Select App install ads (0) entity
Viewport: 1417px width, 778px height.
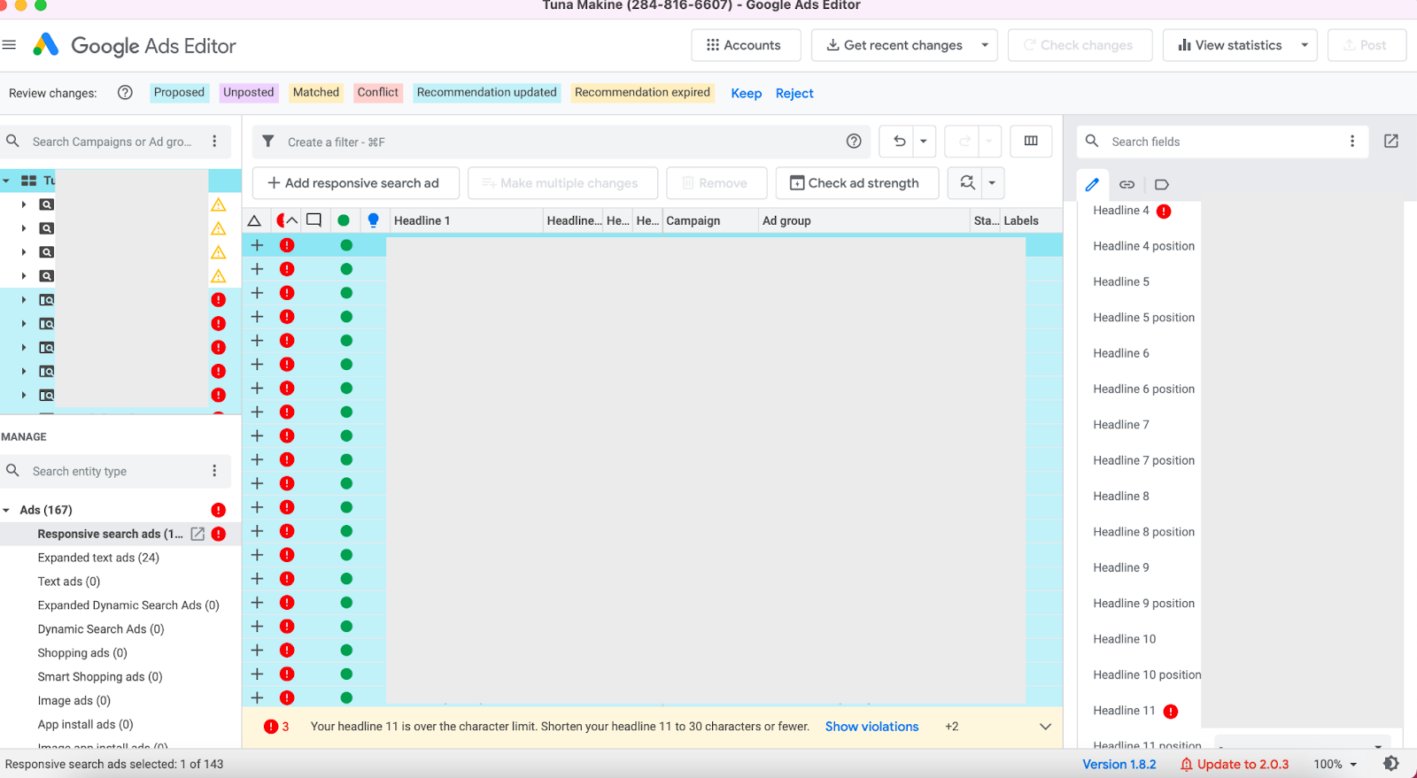85,725
